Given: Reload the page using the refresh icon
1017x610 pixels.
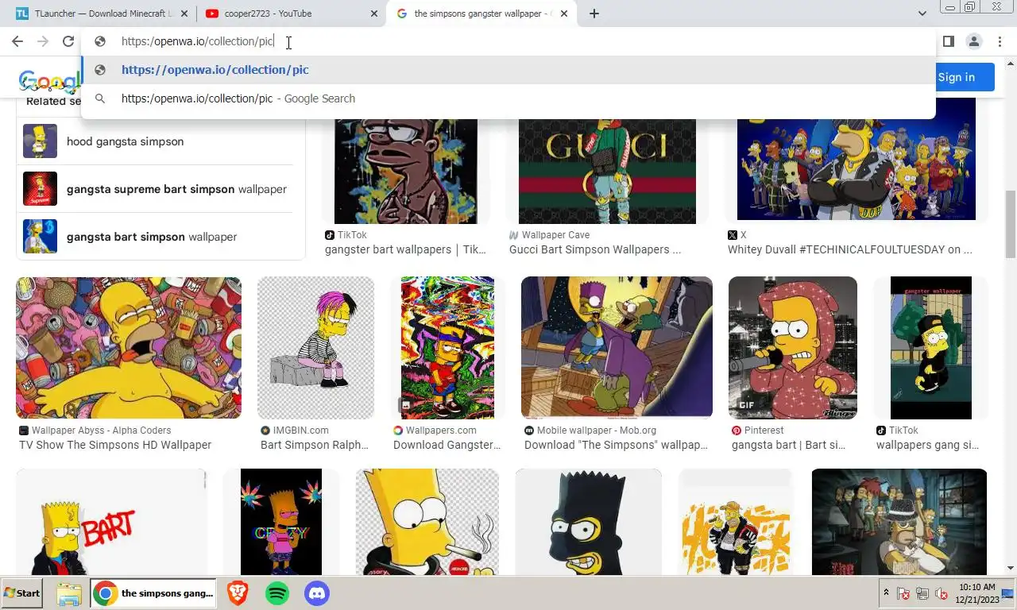Looking at the screenshot, I should point(68,41).
